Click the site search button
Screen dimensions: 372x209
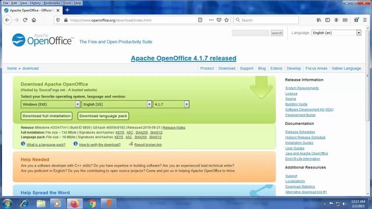pyautogui.click(x=277, y=33)
